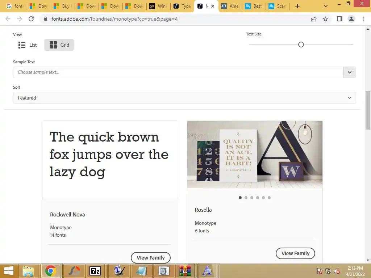Open the orange swirl taskbar app
This screenshot has height=278, width=371.
point(74,271)
